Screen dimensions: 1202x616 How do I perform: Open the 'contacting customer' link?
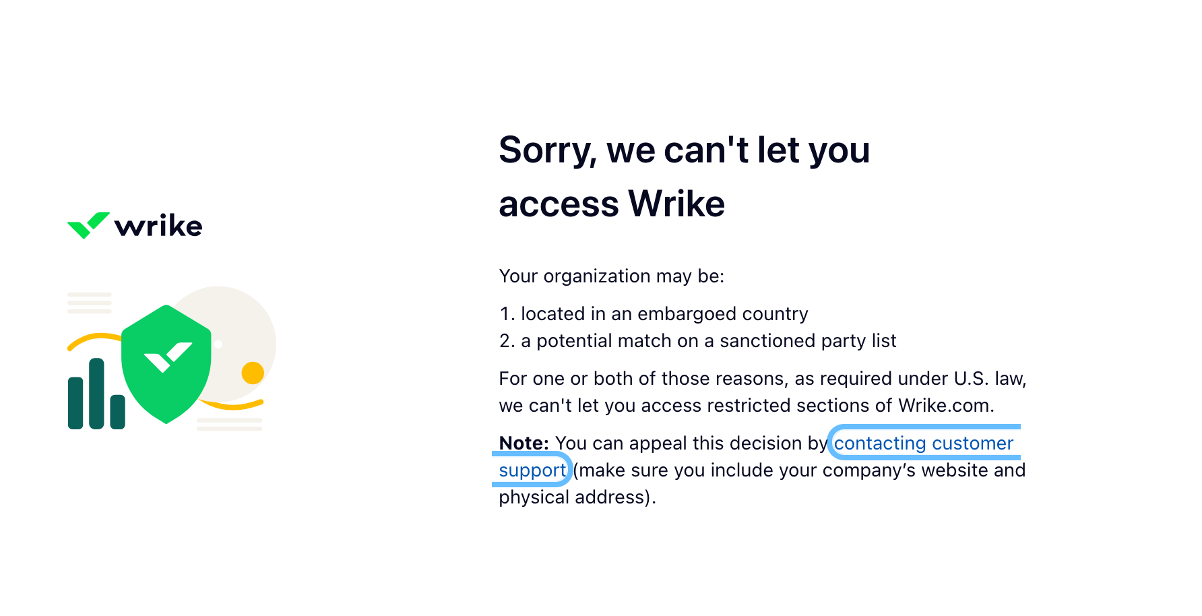924,443
